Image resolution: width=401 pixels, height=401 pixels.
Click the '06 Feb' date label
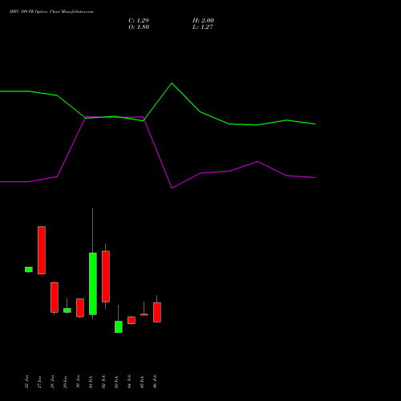tap(155, 382)
